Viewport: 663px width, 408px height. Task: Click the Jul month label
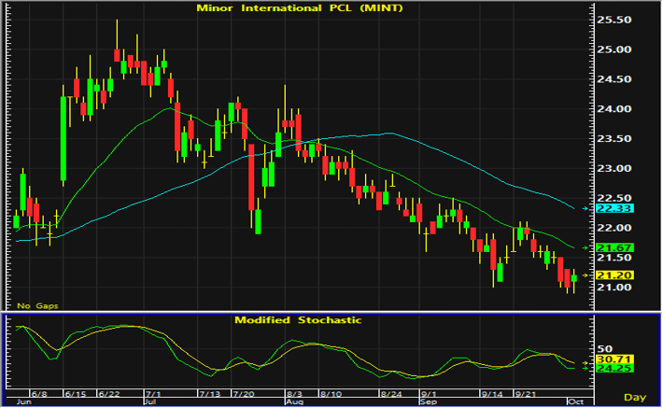pyautogui.click(x=150, y=401)
